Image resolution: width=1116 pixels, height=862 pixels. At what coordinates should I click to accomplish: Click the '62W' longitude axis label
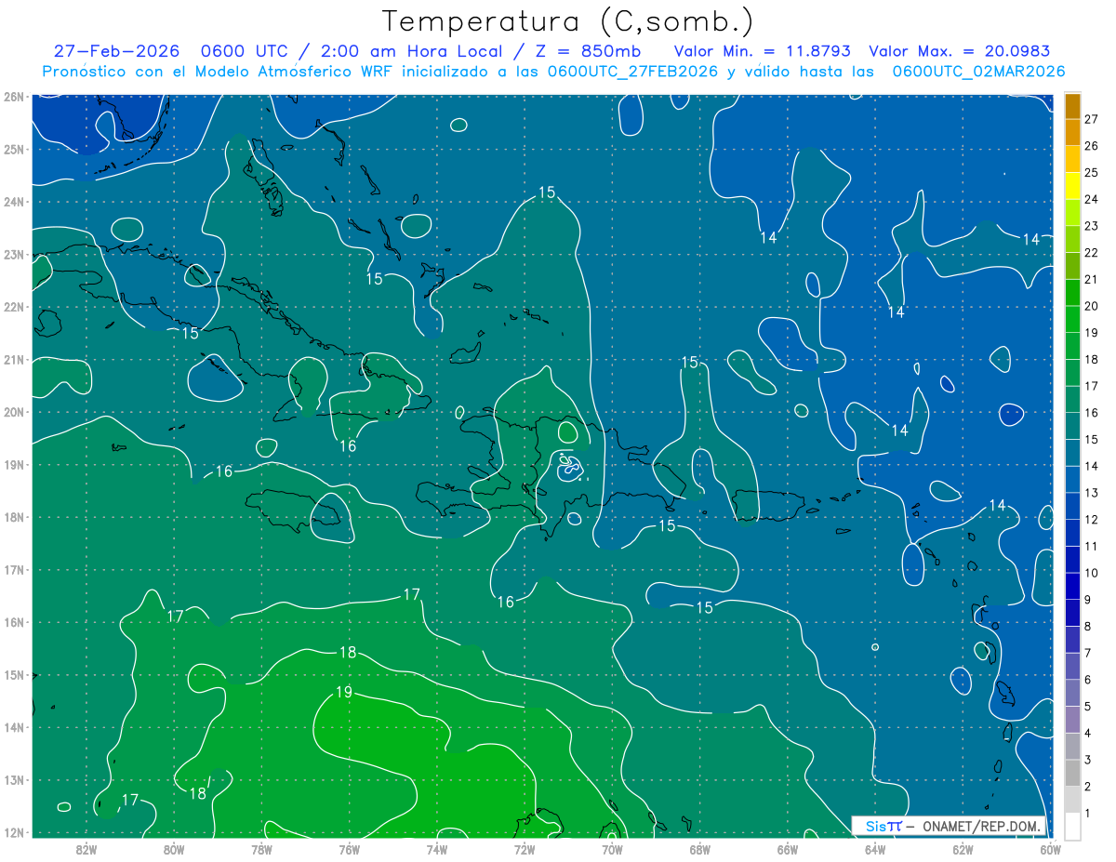[x=963, y=849]
